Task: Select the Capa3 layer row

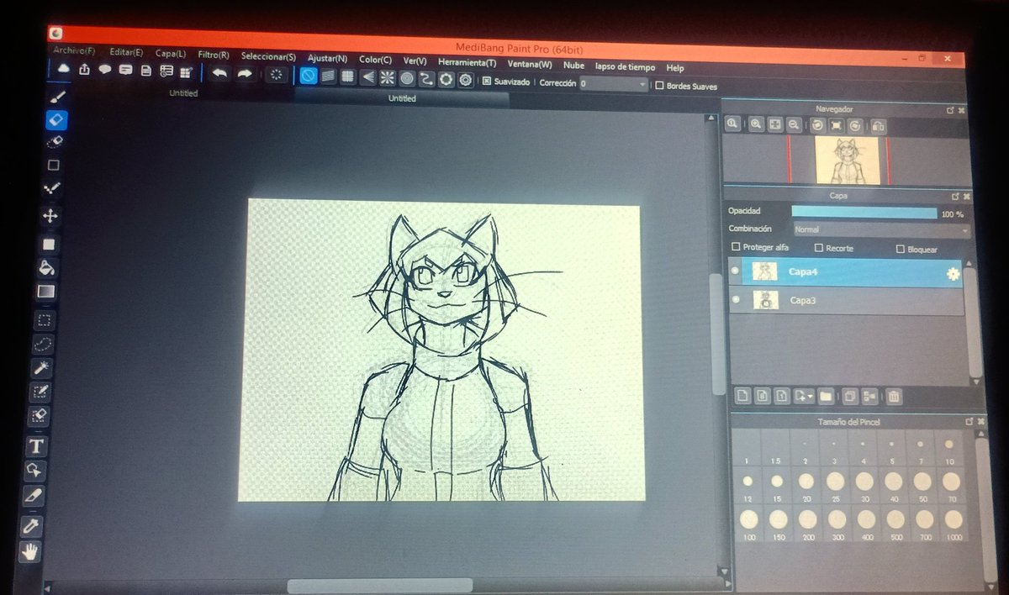Action: click(846, 301)
